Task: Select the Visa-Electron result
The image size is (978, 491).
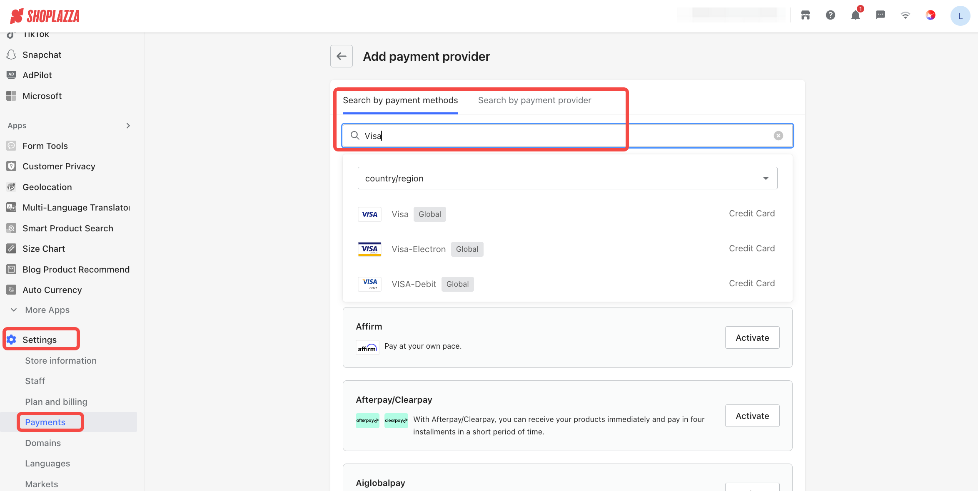Action: point(568,249)
